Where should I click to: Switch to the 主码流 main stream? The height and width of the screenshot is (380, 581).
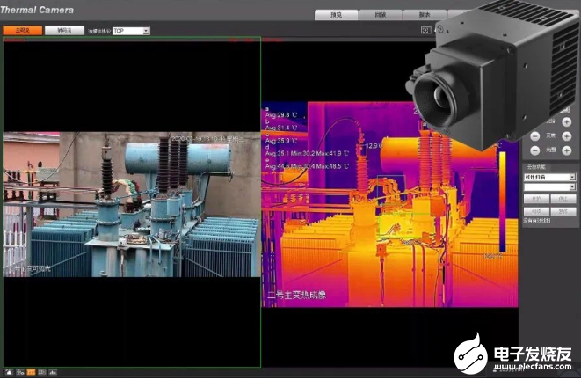point(22,30)
